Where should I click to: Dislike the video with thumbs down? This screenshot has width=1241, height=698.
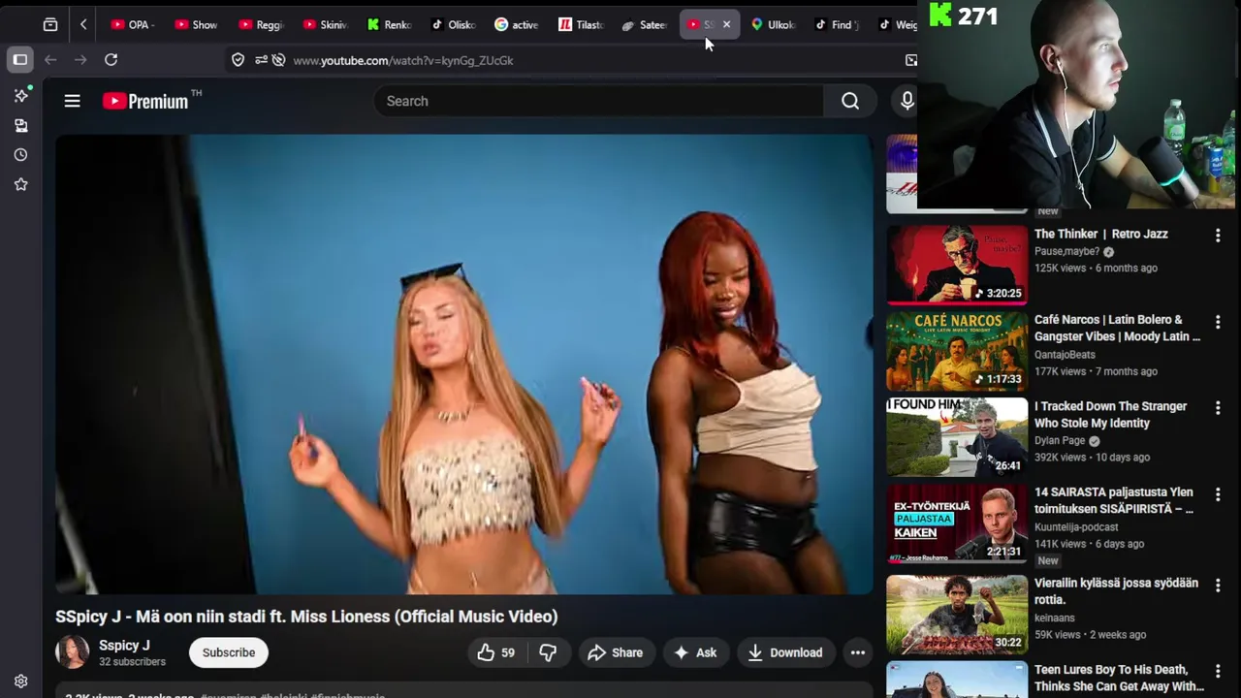click(x=548, y=652)
